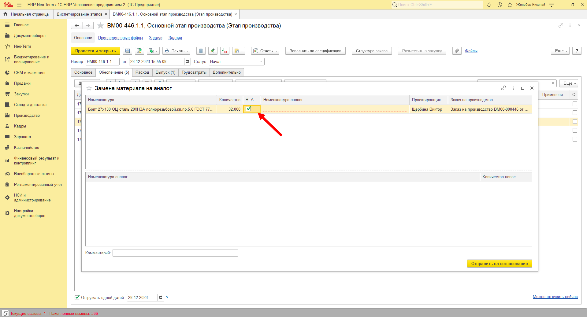587x317 pixels.
Task: Click the search field Поиск Ctrl+Shift+F
Action: click(x=437, y=5)
